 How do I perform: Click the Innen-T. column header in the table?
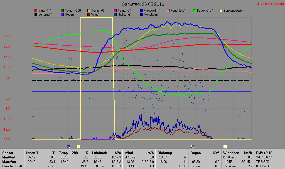tap(33, 153)
